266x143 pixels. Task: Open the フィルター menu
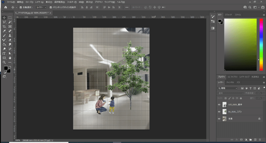pos(72,2)
